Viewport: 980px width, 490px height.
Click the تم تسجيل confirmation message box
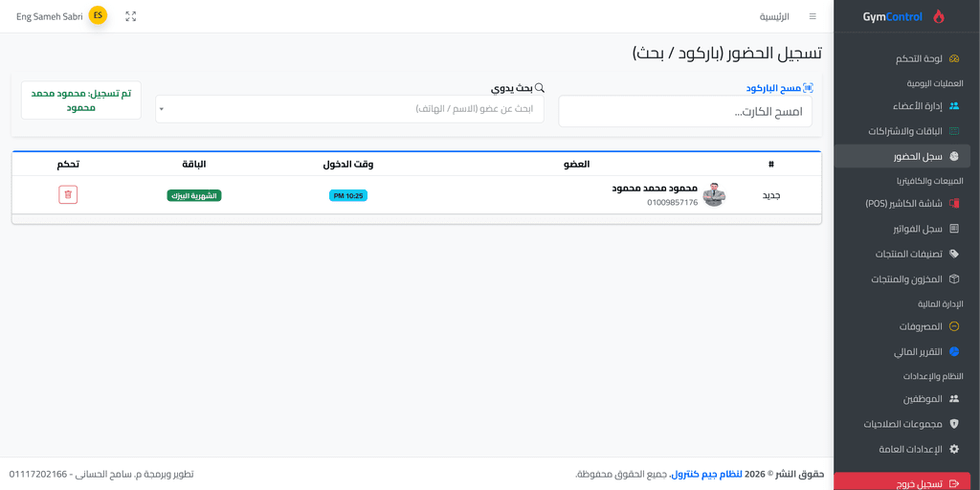pyautogui.click(x=81, y=100)
